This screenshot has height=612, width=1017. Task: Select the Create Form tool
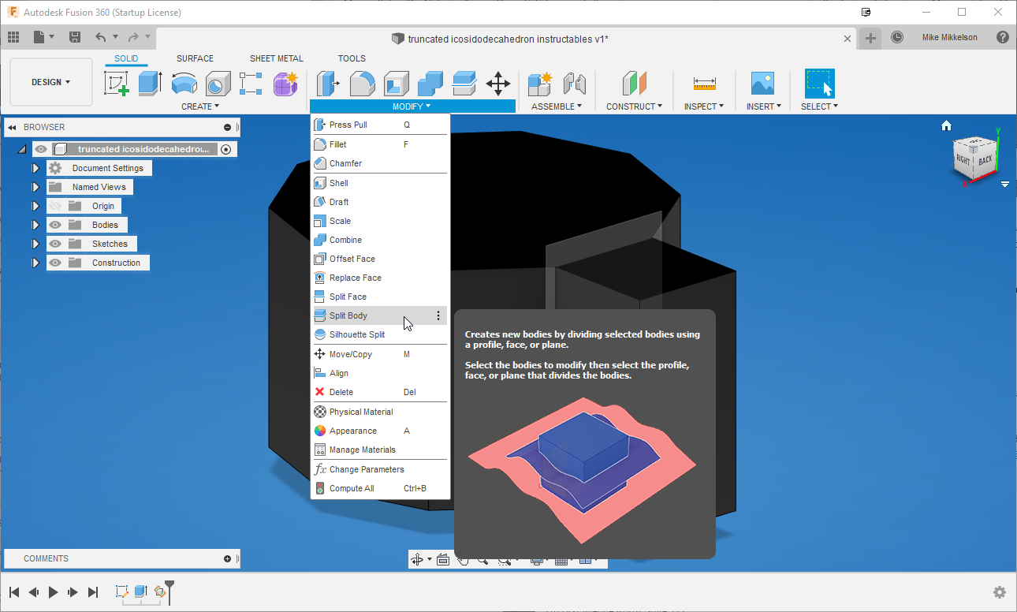[x=285, y=84]
